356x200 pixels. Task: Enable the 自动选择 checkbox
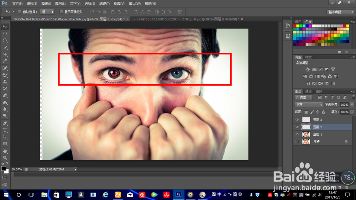pyautogui.click(x=20, y=12)
